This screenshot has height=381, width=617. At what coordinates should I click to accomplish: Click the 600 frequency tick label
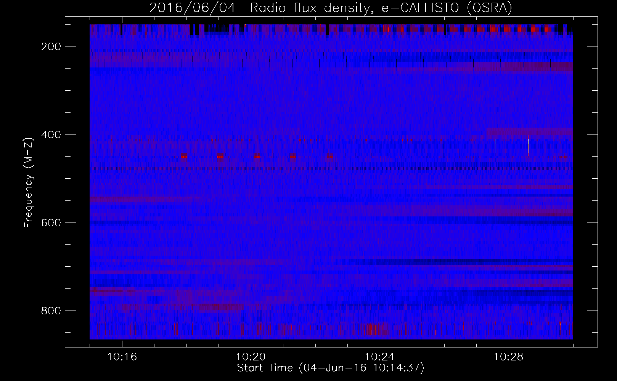51,223
